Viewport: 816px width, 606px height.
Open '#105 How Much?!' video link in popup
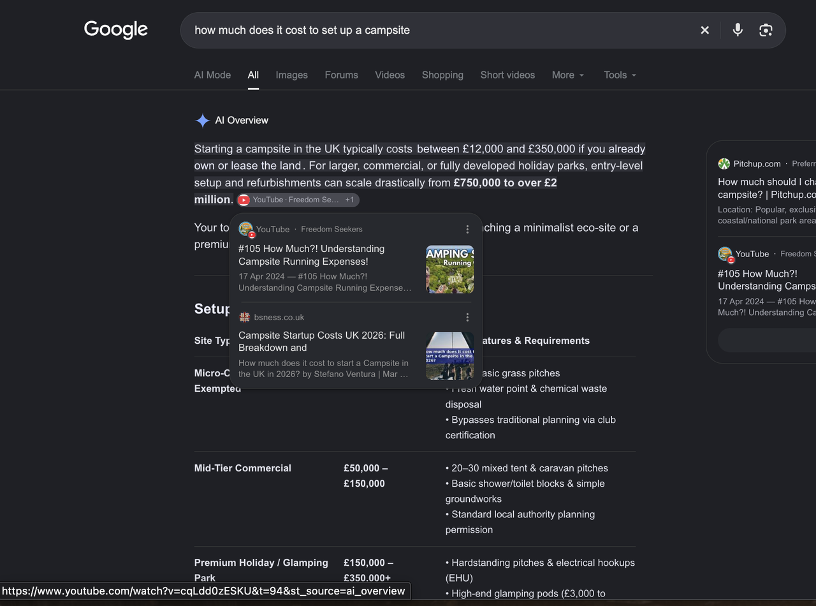312,255
